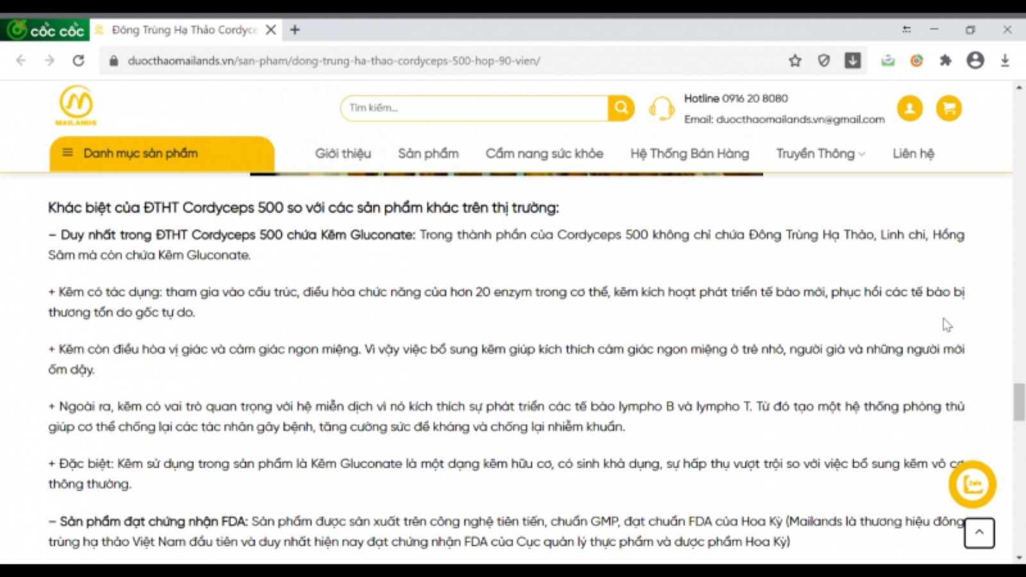The height and width of the screenshot is (577, 1026).
Task: Open the Liên hệ menu item
Action: (913, 154)
